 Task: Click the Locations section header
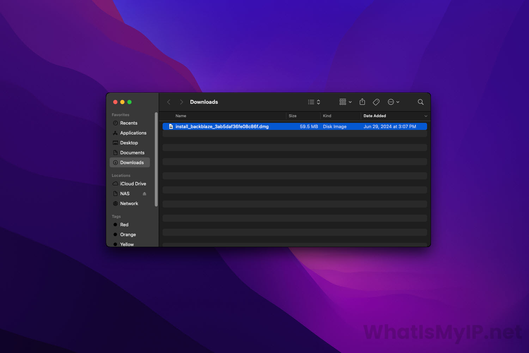121,175
